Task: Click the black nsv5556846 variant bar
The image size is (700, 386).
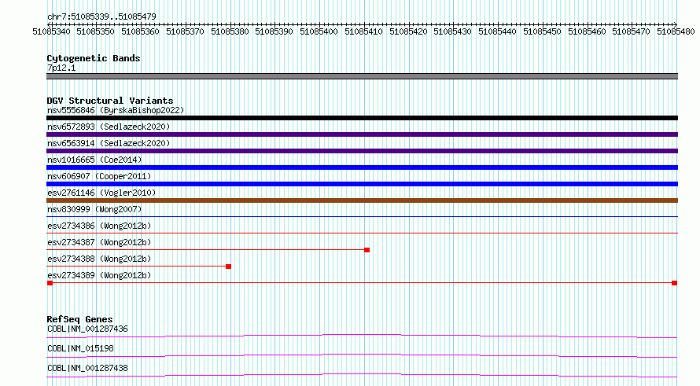Action: tap(362, 118)
